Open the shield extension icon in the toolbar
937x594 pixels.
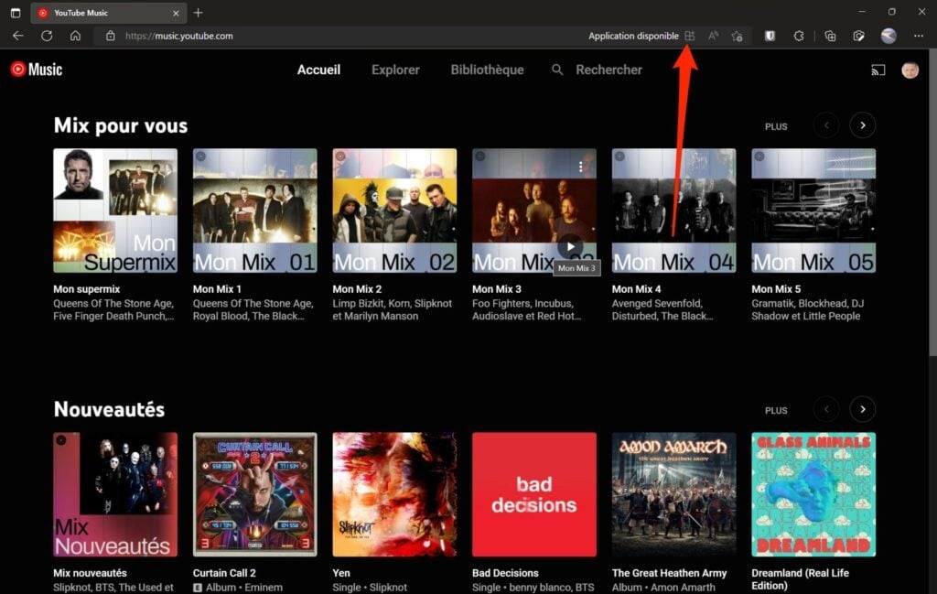[770, 36]
